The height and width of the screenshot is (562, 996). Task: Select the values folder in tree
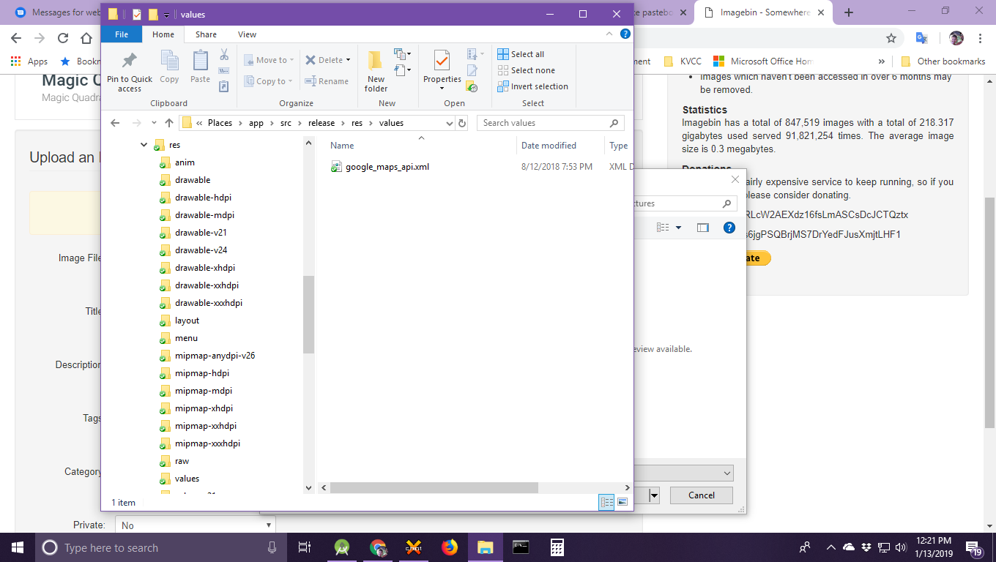pos(187,479)
